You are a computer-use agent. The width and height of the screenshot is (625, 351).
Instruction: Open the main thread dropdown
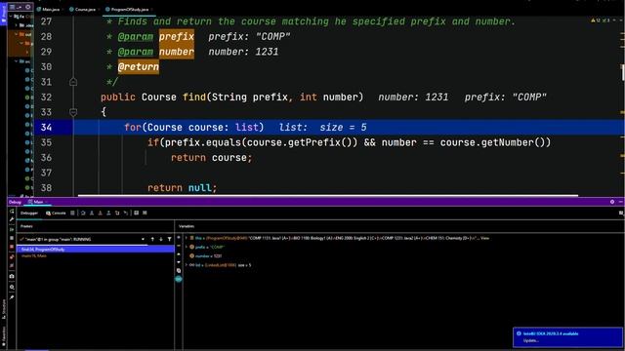143,239
